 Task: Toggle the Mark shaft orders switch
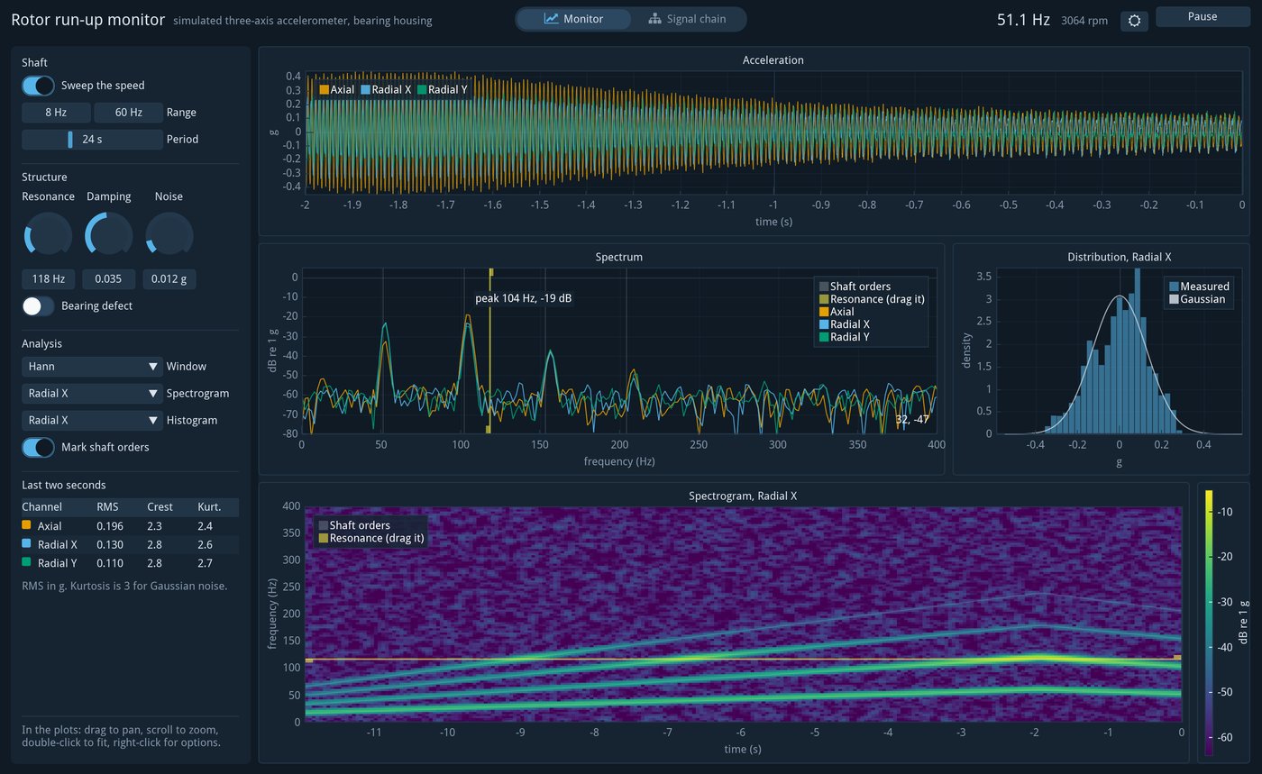[38, 447]
